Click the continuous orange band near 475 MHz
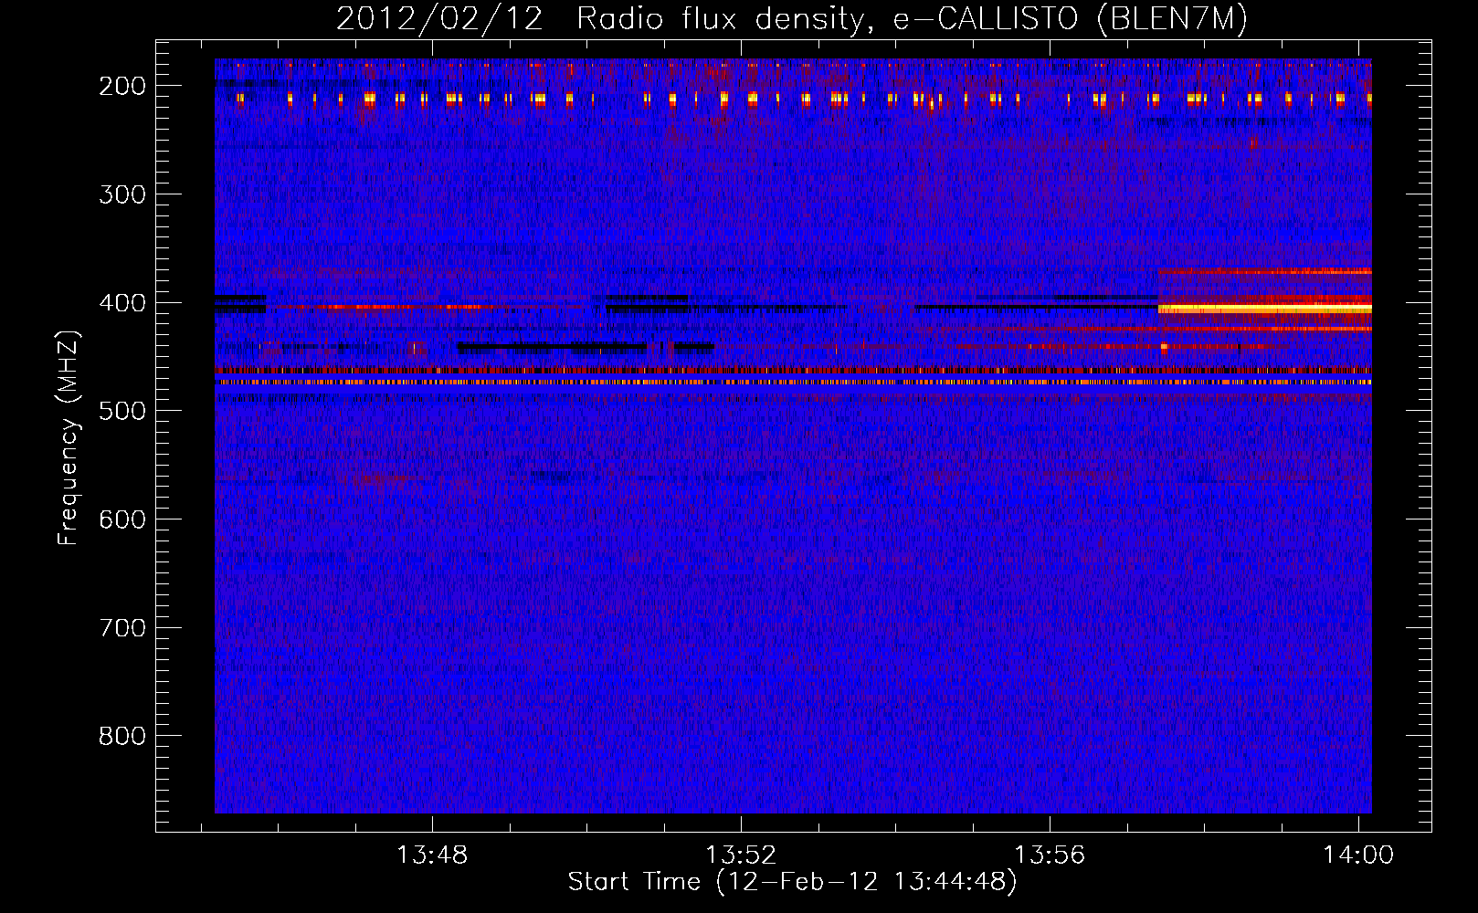Image resolution: width=1478 pixels, height=913 pixels. [x=793, y=383]
